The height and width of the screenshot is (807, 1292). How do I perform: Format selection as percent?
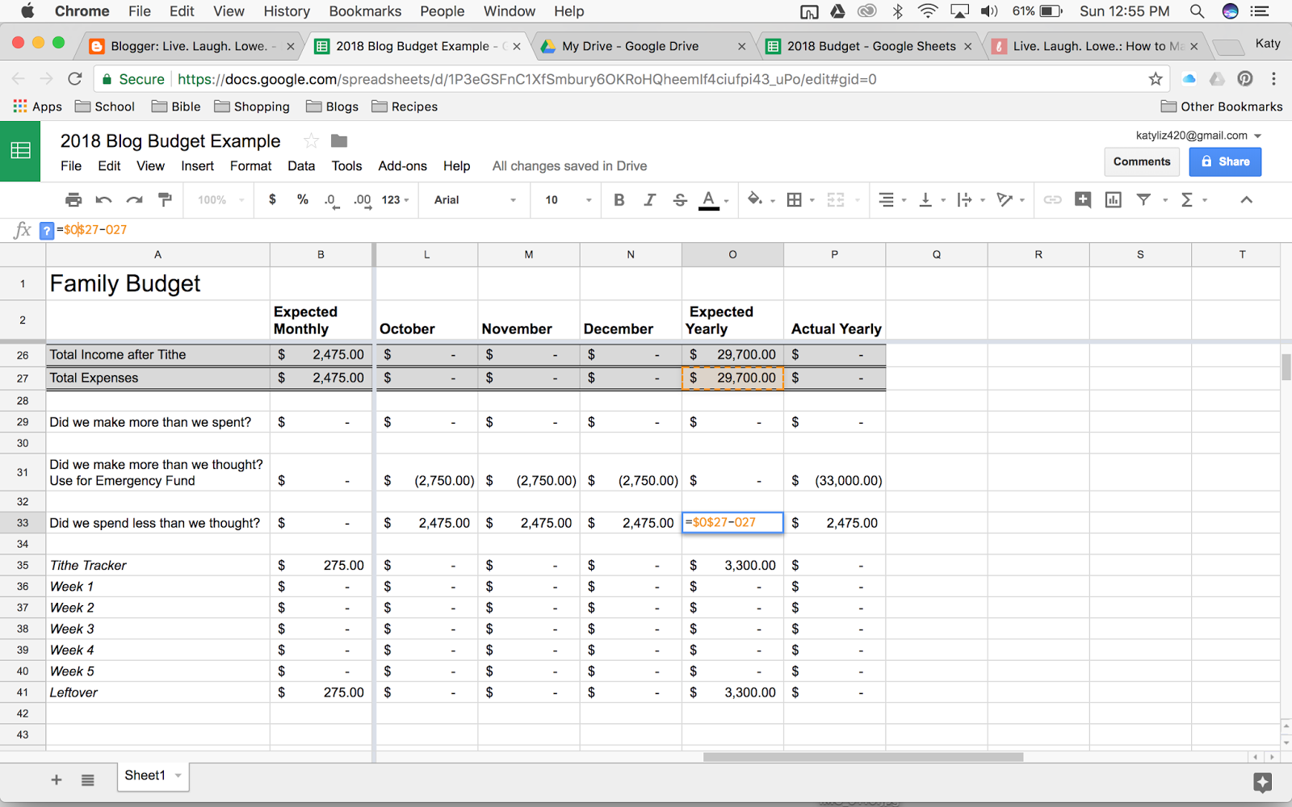click(x=303, y=199)
